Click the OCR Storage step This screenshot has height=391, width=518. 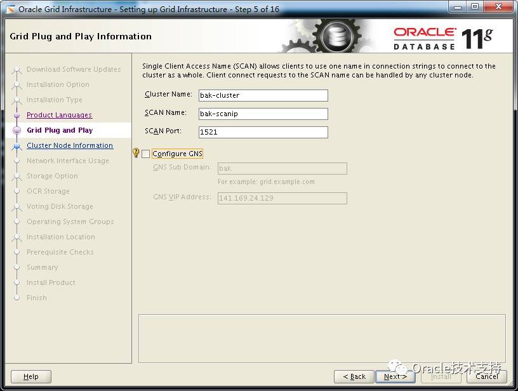(x=48, y=191)
